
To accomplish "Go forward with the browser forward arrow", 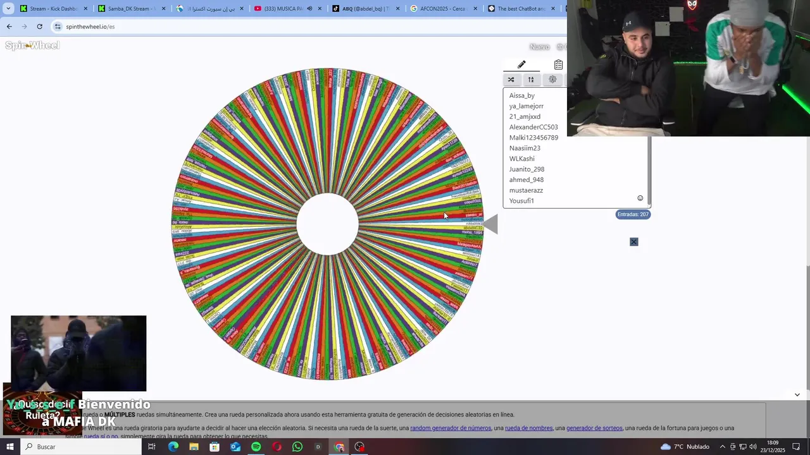I will (24, 27).
